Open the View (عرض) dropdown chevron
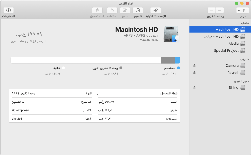 239,11
